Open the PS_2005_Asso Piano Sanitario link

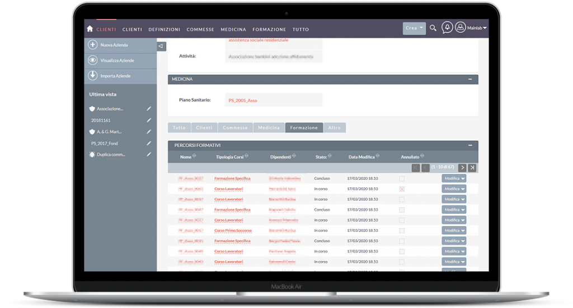click(x=243, y=100)
